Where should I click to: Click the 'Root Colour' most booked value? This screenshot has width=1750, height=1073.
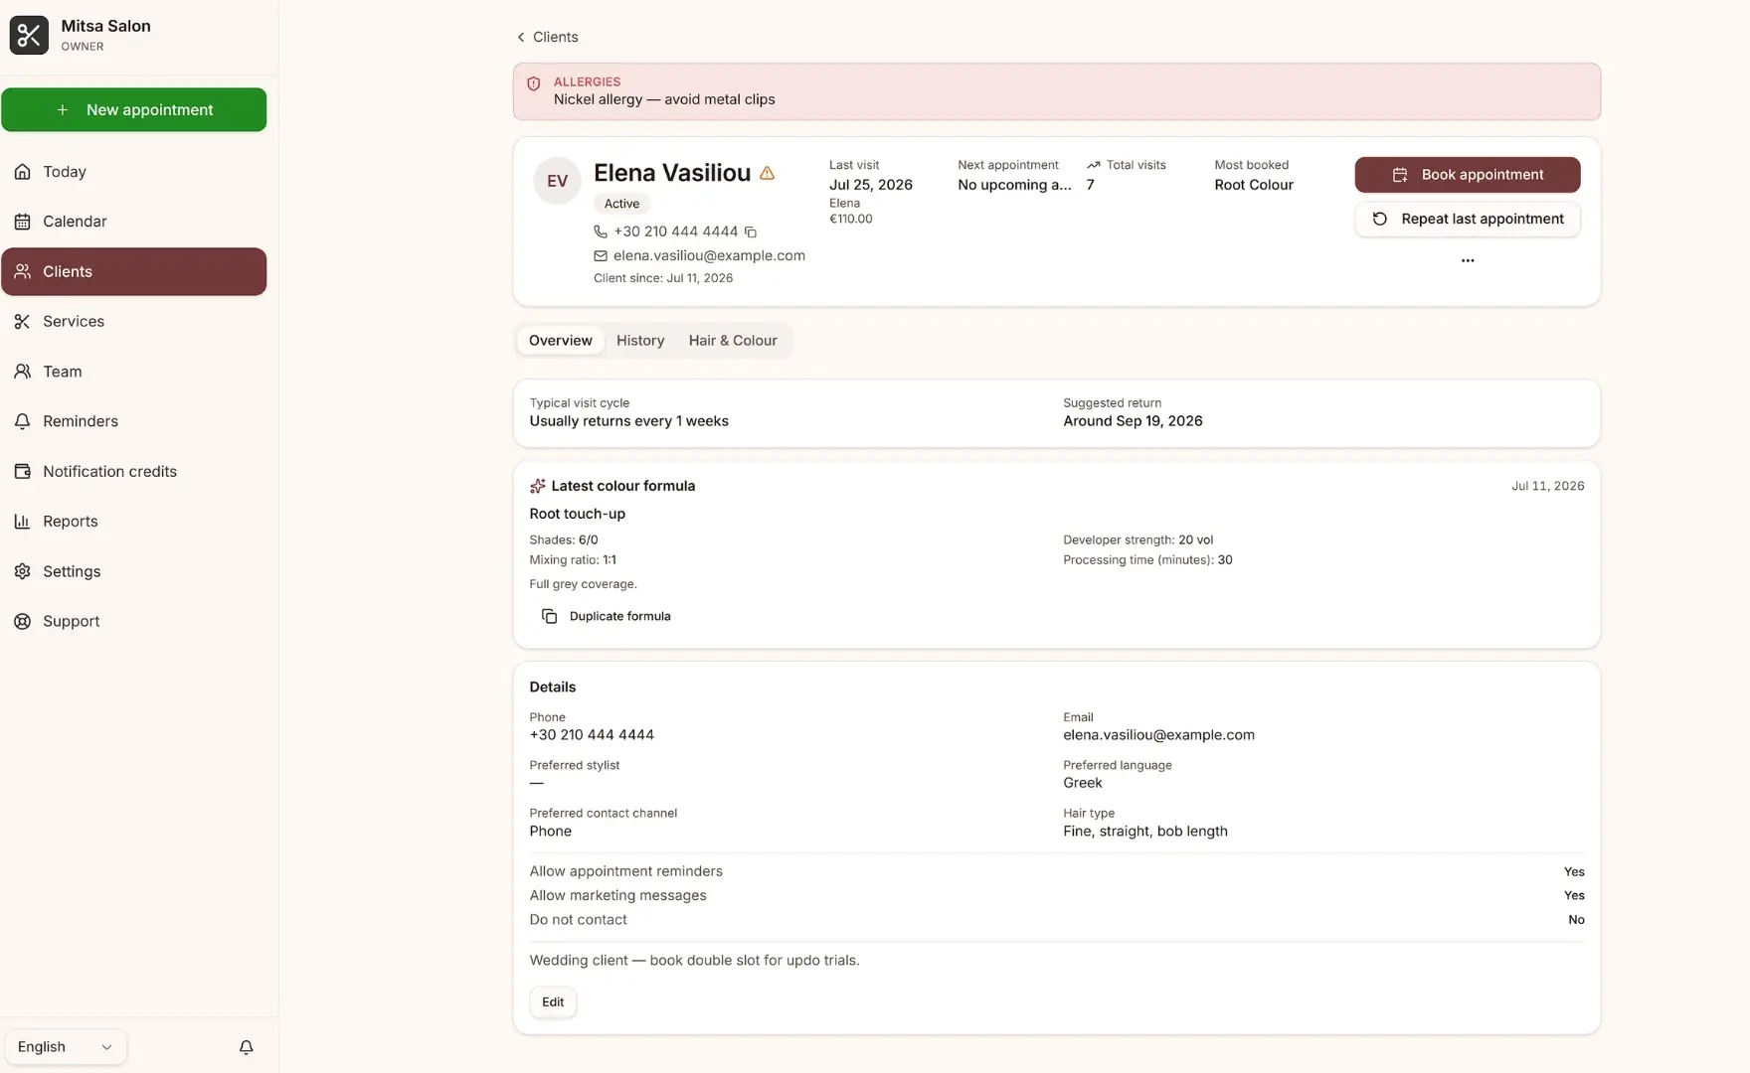[x=1254, y=185]
